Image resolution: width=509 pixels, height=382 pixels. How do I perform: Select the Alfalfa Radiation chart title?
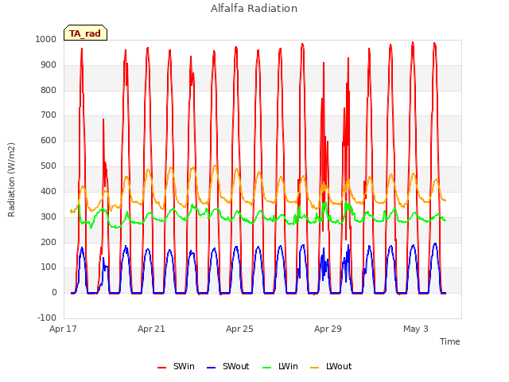point(254,8)
